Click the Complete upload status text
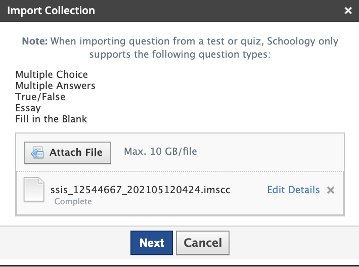 [73, 201]
